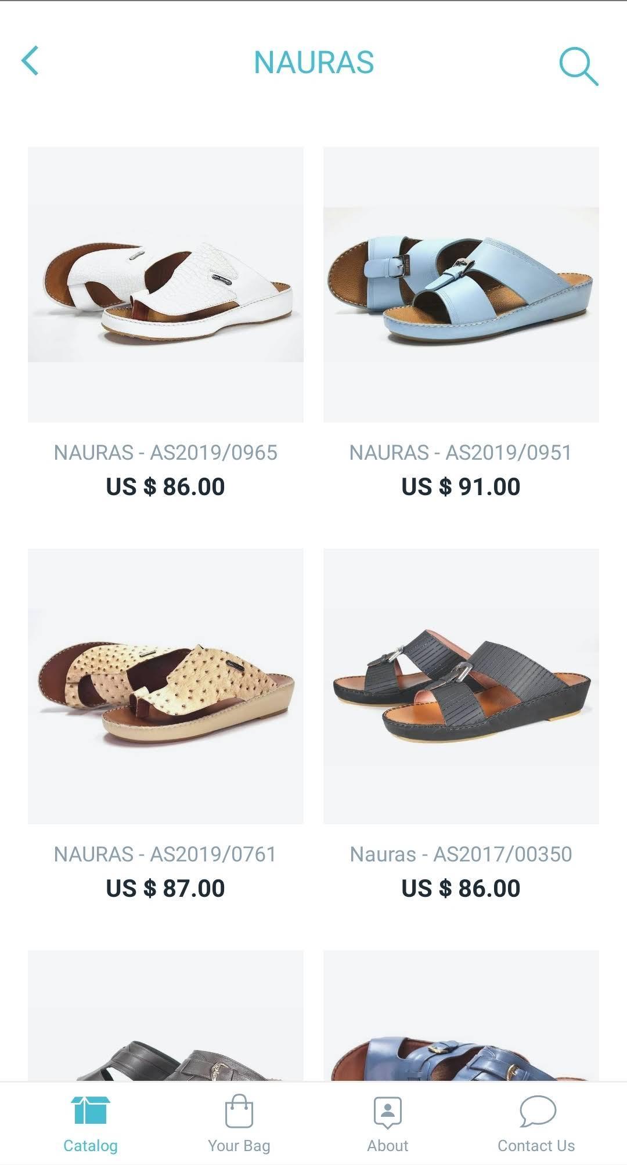This screenshot has width=627, height=1165.
Task: Tap the Catalog box icon
Action: click(91, 1110)
